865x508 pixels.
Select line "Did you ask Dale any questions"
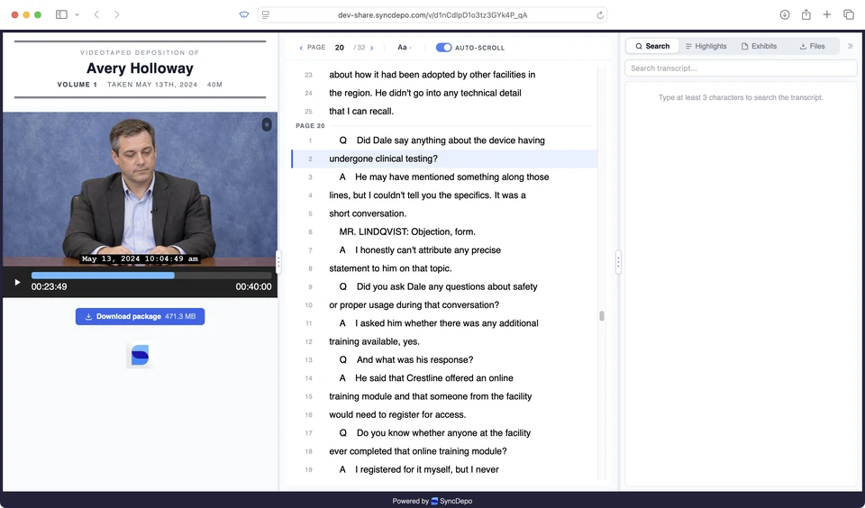[444, 286]
